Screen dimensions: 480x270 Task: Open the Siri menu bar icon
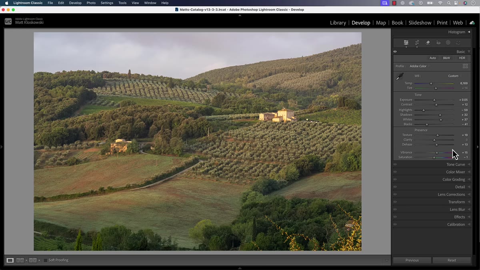tap(465, 3)
